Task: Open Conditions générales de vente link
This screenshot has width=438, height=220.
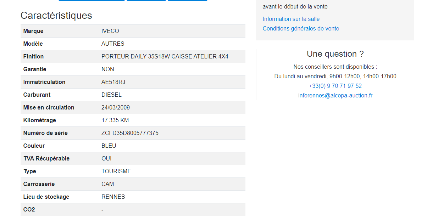Action: (301, 29)
